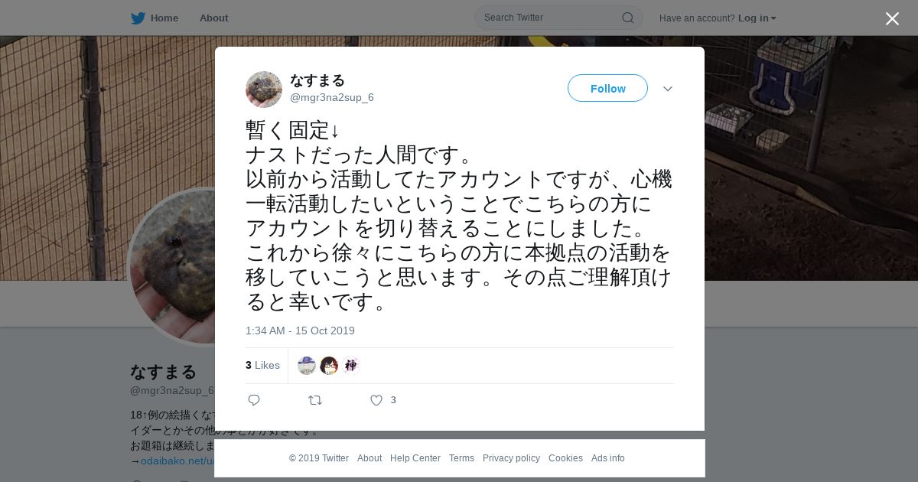The image size is (918, 482).
Task: Reply to the tweet via speech bubble icon
Action: [254, 400]
